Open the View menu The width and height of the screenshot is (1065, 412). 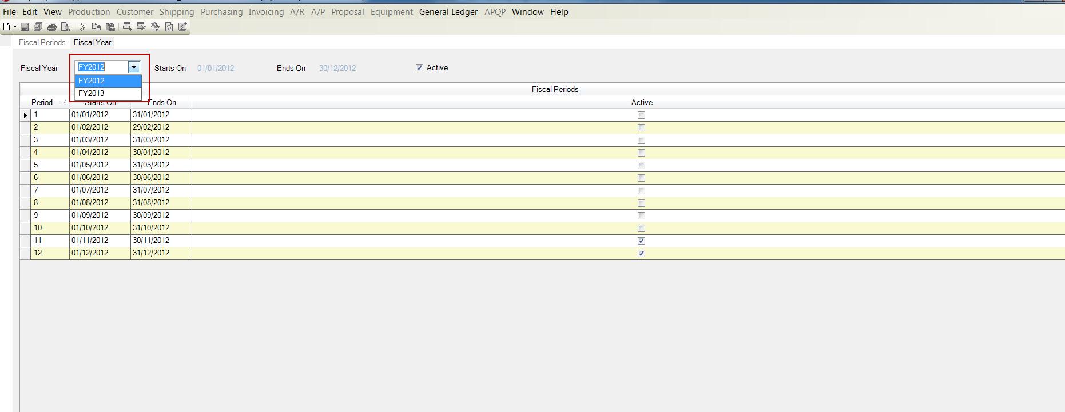pos(53,12)
